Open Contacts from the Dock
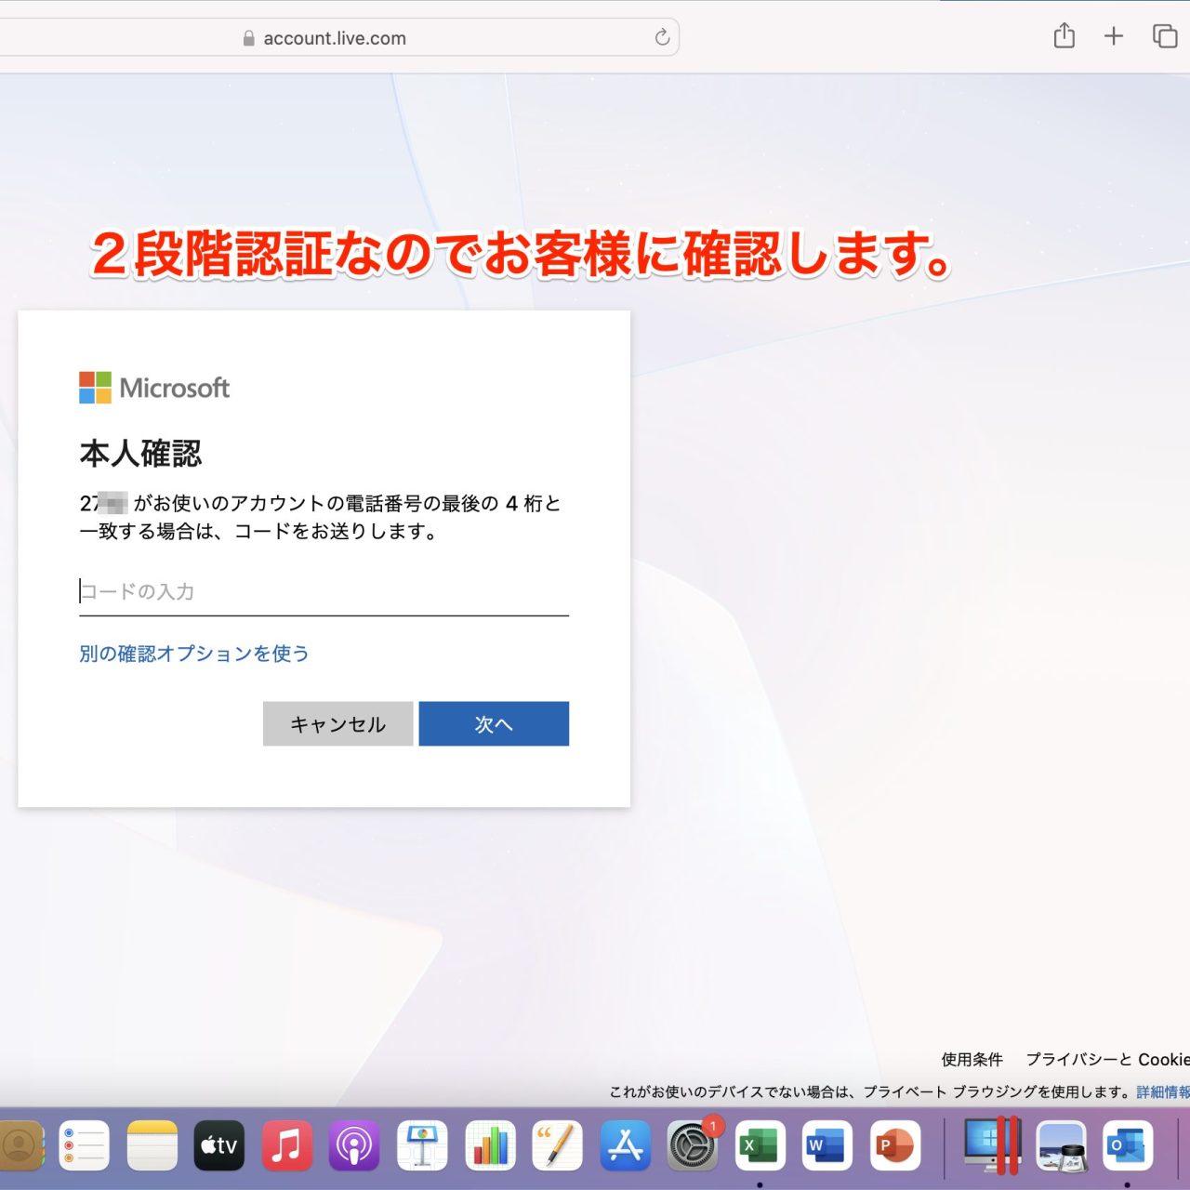The image size is (1190, 1190). tap(19, 1145)
